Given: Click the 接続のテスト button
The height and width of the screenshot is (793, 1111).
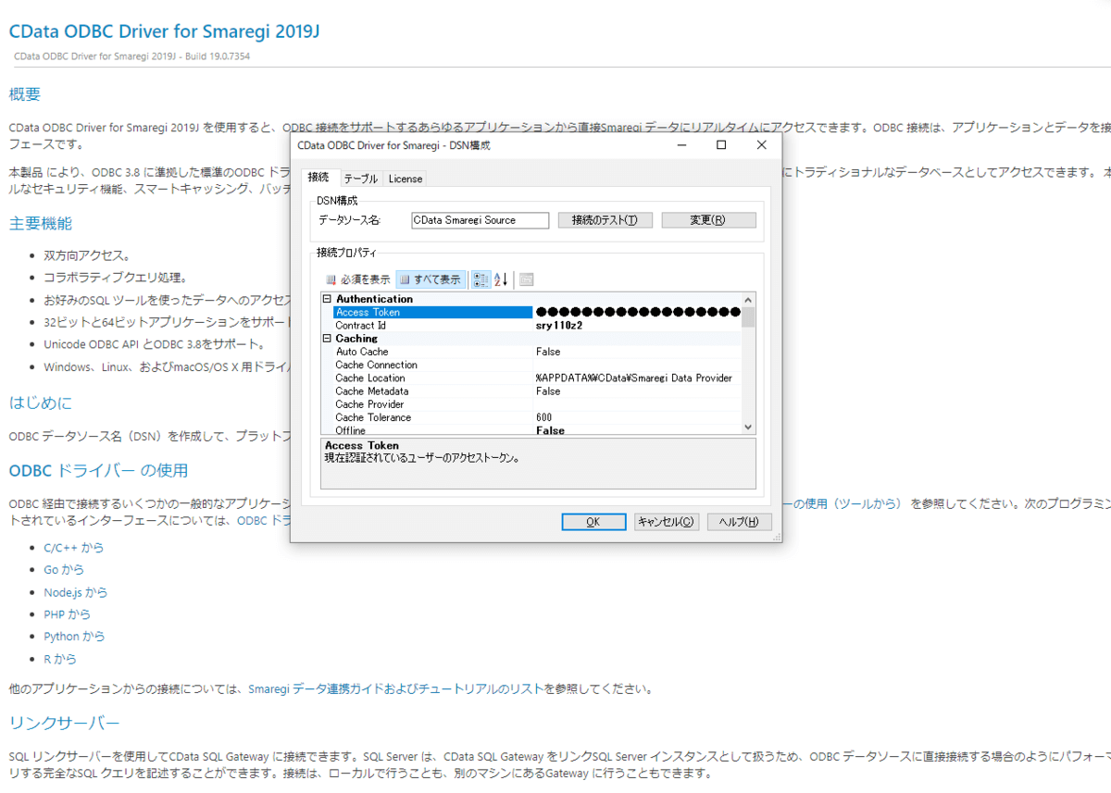Looking at the screenshot, I should (x=605, y=220).
